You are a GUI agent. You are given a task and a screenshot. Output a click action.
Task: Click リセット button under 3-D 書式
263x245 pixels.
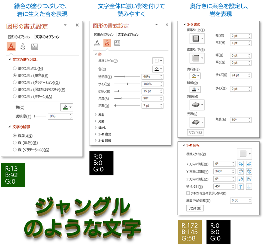pos(195,133)
